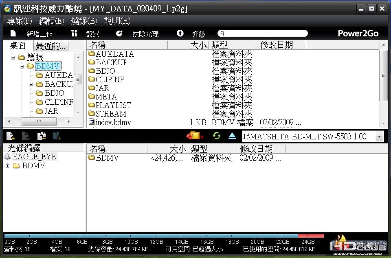The width and height of the screenshot is (391, 258).
Task: Sort upper list by 大小 column
Action: click(188, 45)
